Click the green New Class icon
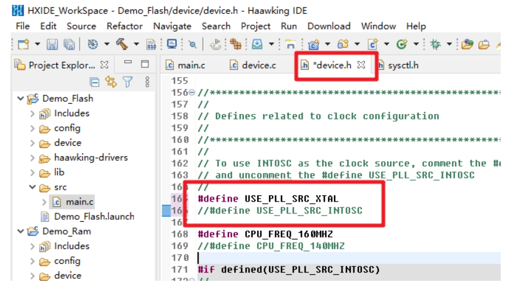 (401, 45)
